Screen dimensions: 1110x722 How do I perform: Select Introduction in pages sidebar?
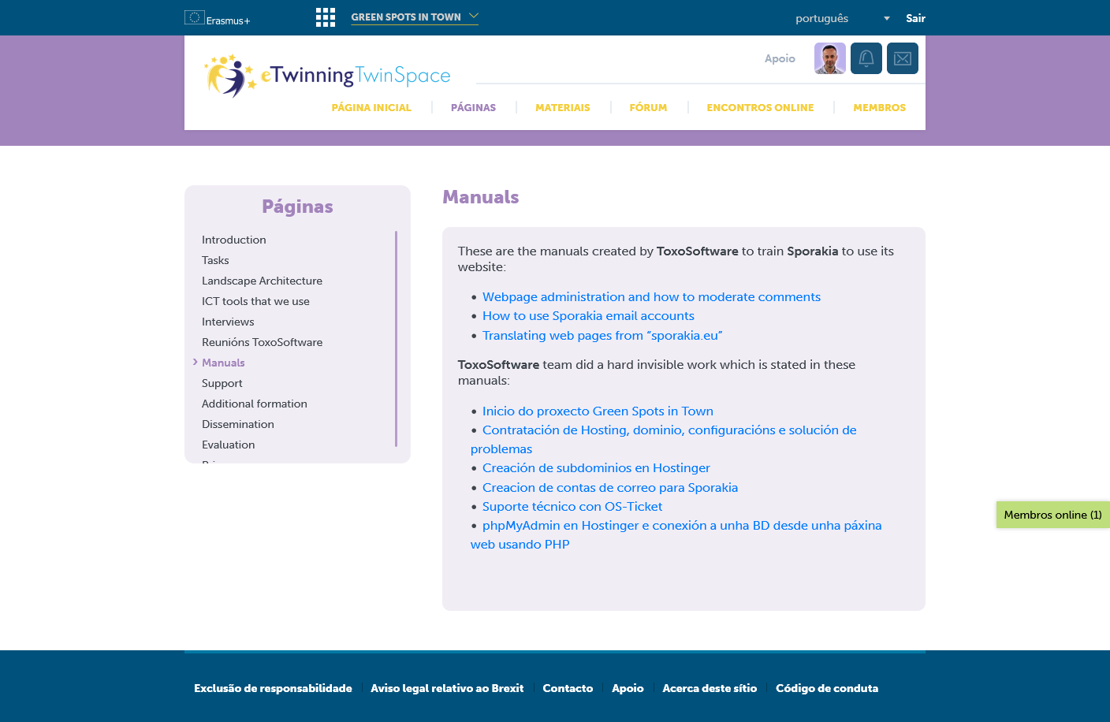click(233, 240)
